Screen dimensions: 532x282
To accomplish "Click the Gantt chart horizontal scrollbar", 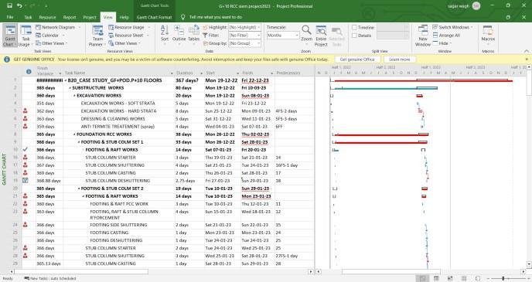I will [x=390, y=271].
